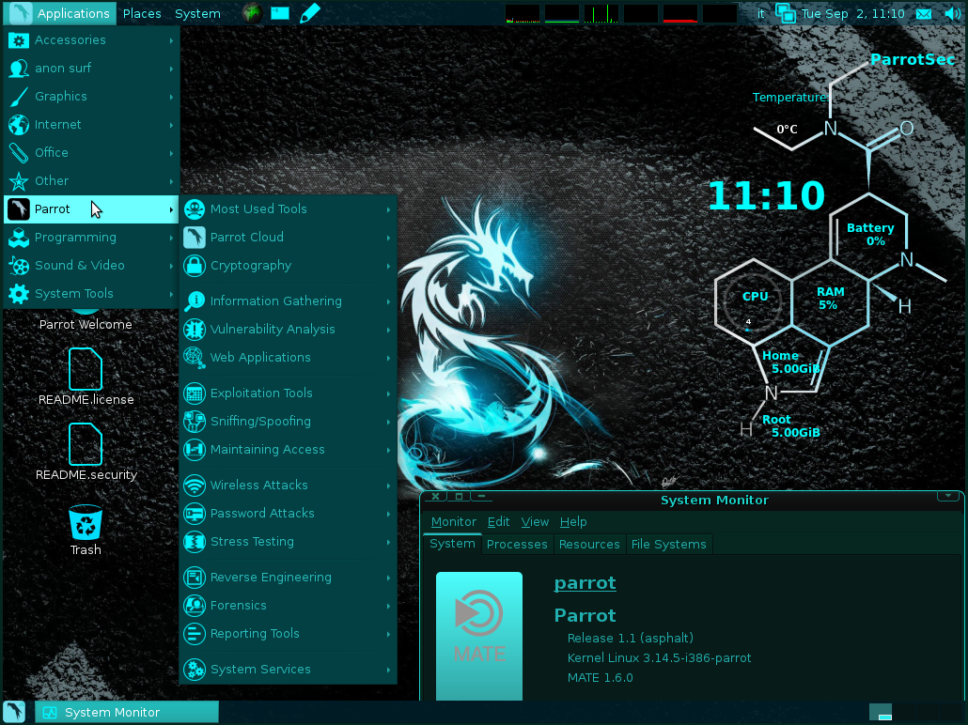This screenshot has height=725, width=968.
Task: Open Most Used Tools skull icon
Action: (x=195, y=209)
